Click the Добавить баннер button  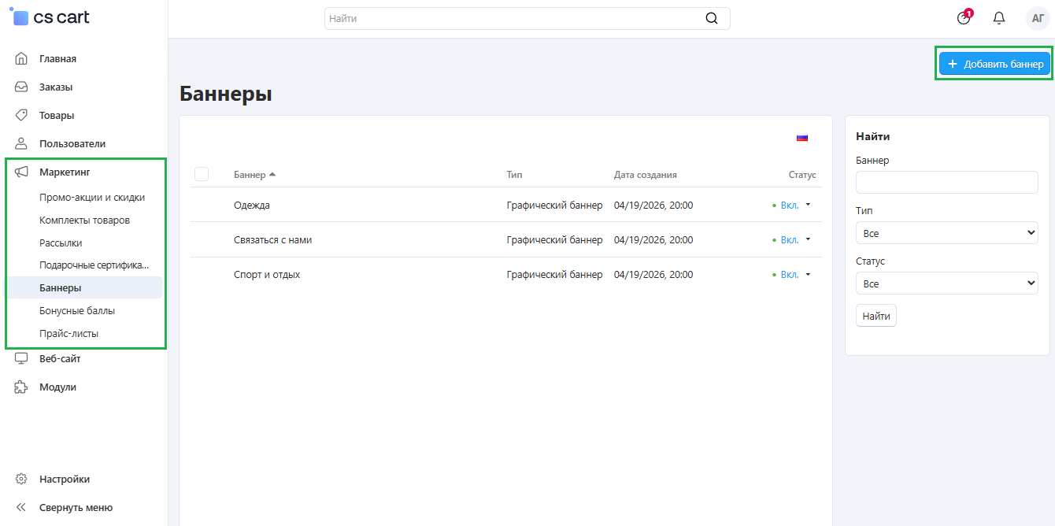click(995, 65)
